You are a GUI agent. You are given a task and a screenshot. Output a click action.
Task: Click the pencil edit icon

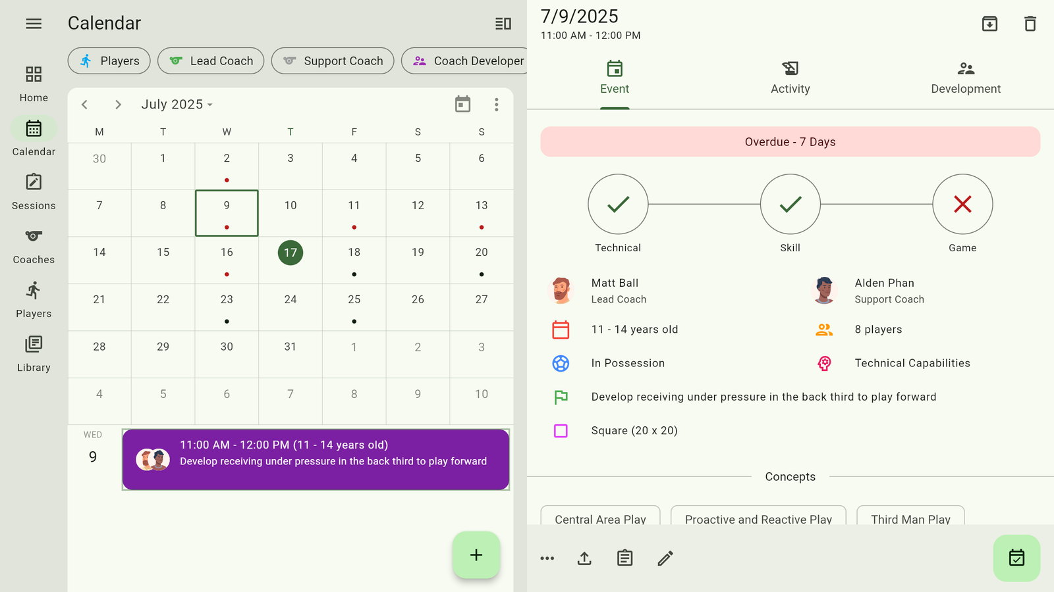point(665,558)
